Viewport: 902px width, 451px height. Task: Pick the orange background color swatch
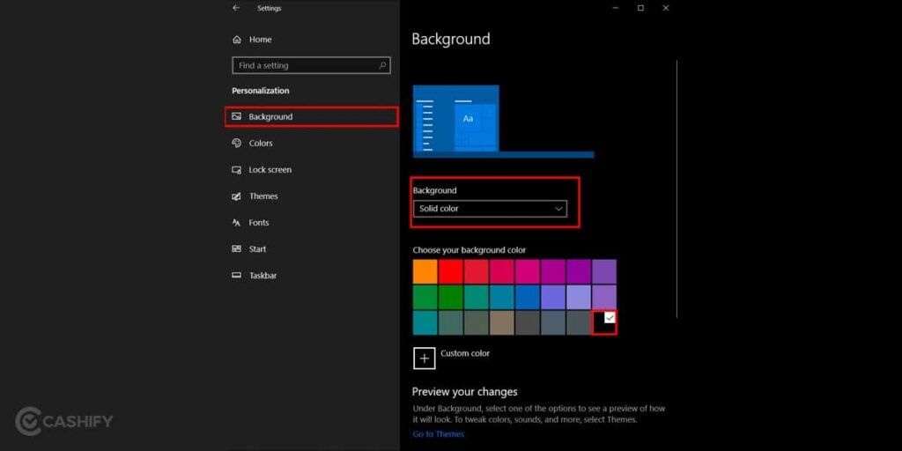pos(425,271)
